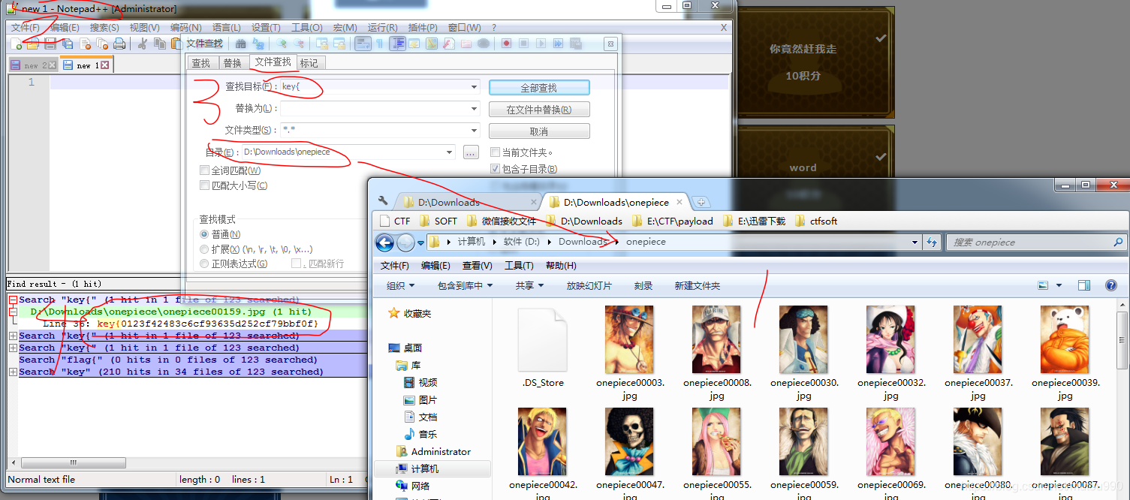Screen dimensions: 1130x500
Task: Check the 当前文件夹 current-folder checkbox
Action: (496, 152)
